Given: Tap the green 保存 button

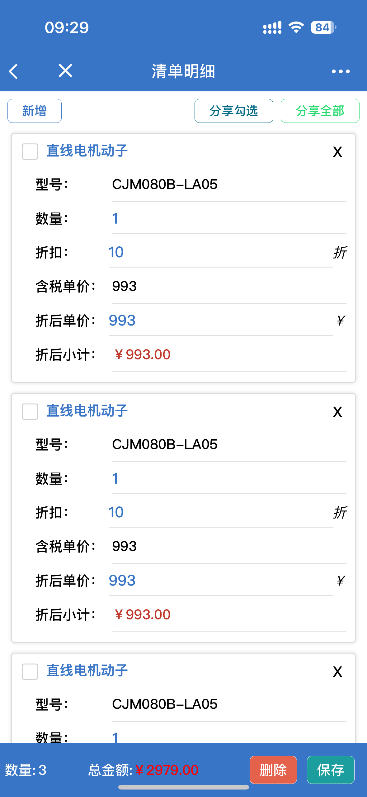Looking at the screenshot, I should pos(330,770).
